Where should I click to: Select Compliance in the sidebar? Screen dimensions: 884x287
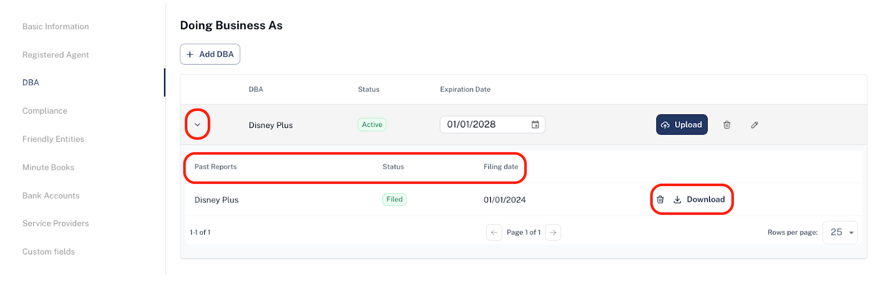point(45,111)
